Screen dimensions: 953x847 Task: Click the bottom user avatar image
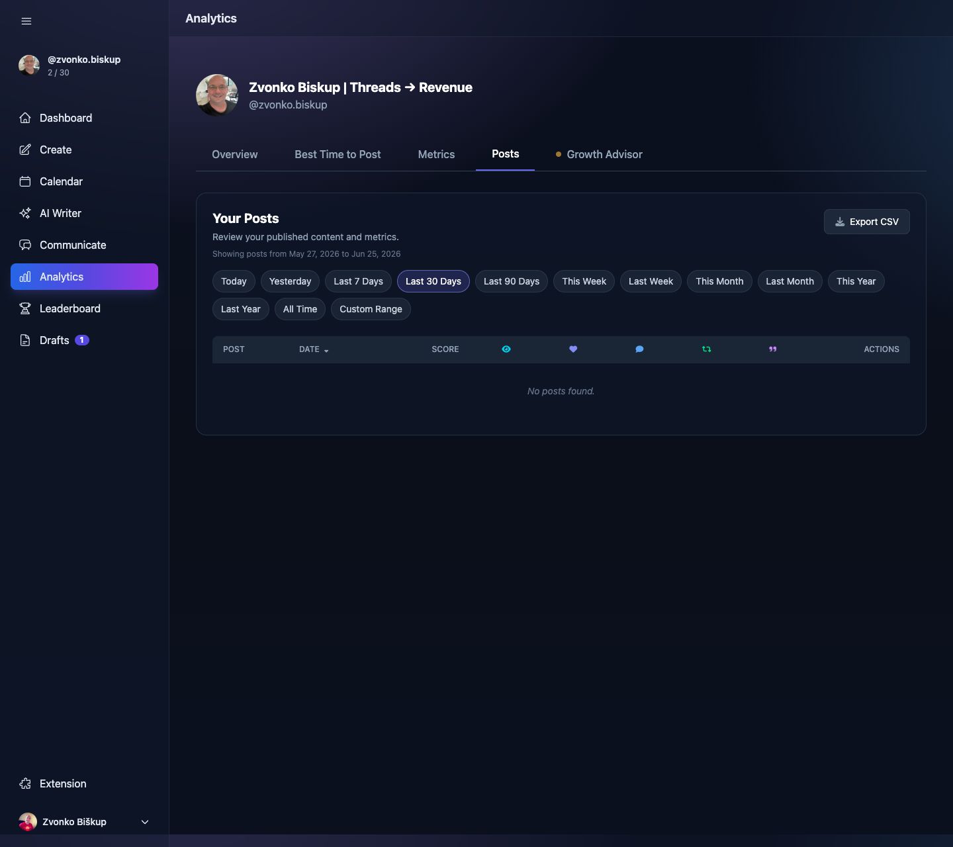28,822
